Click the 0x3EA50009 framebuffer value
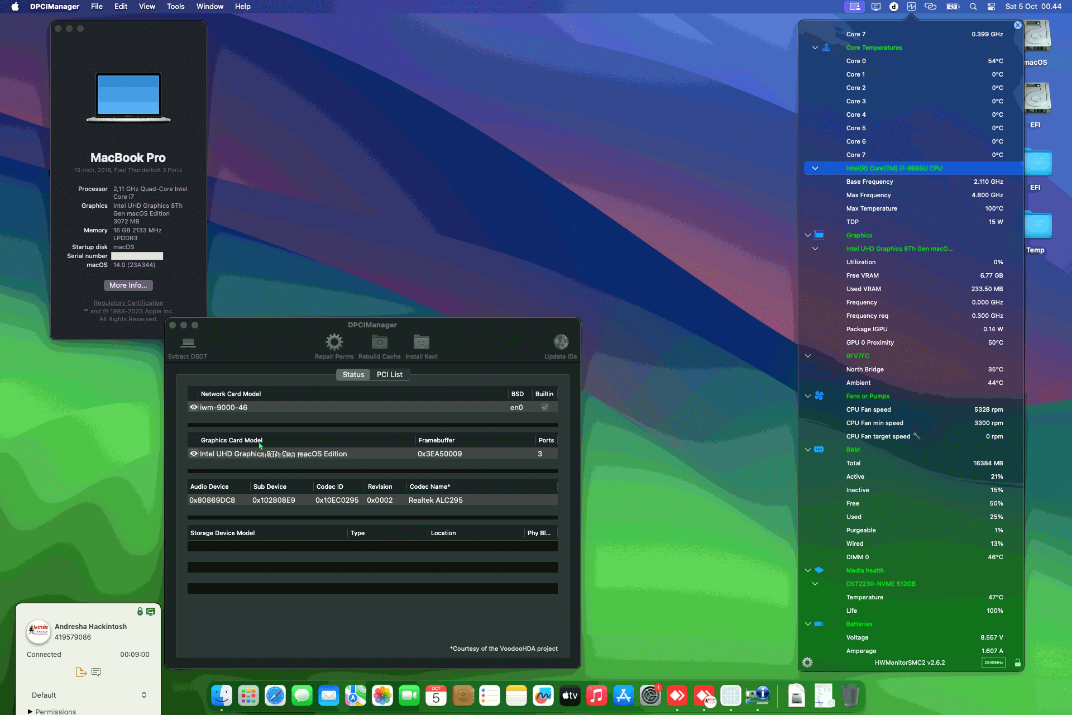The height and width of the screenshot is (715, 1072). pos(439,454)
